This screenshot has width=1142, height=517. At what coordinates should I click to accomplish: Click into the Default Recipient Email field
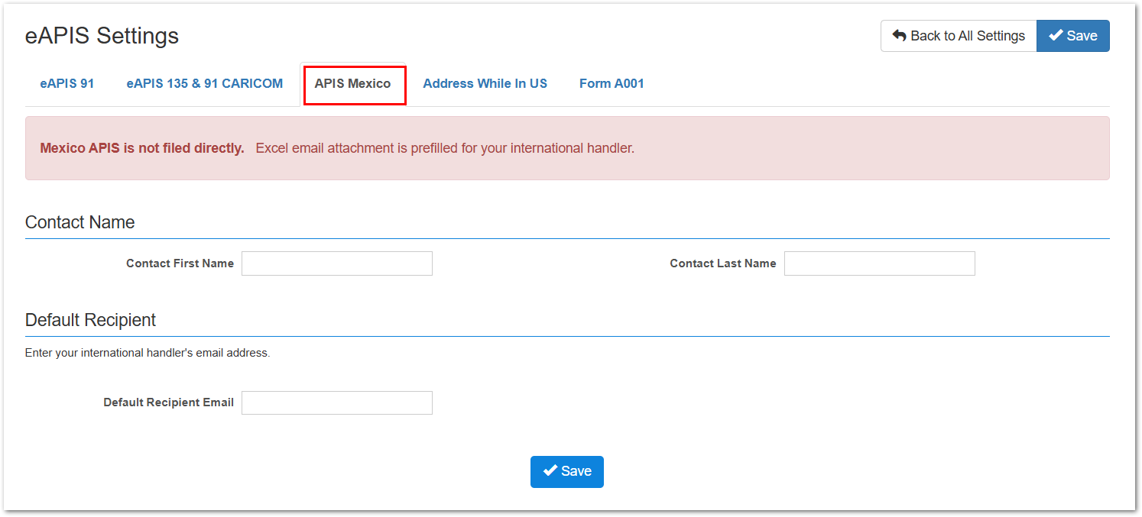coord(337,402)
